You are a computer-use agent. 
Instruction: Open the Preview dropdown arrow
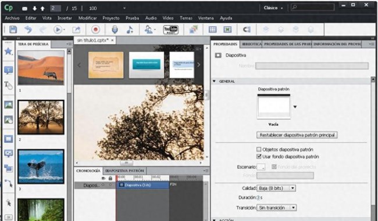(x=65, y=30)
